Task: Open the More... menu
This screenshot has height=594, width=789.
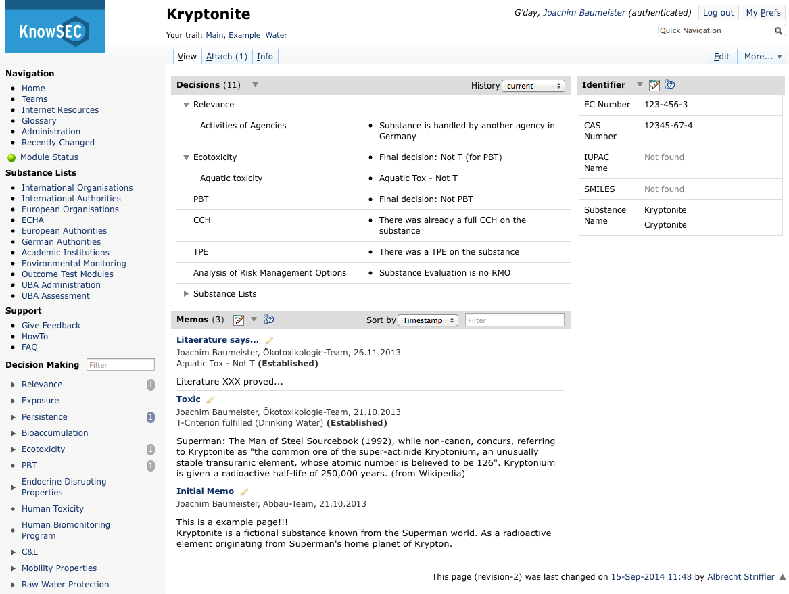Action: [x=763, y=56]
